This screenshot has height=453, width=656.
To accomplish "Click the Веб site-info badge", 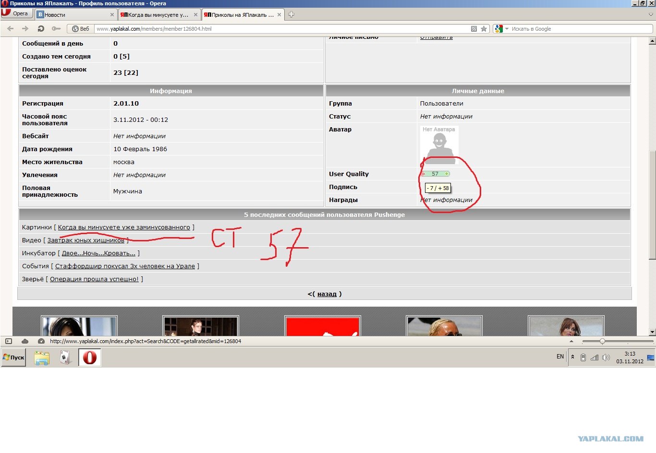I will click(x=81, y=29).
